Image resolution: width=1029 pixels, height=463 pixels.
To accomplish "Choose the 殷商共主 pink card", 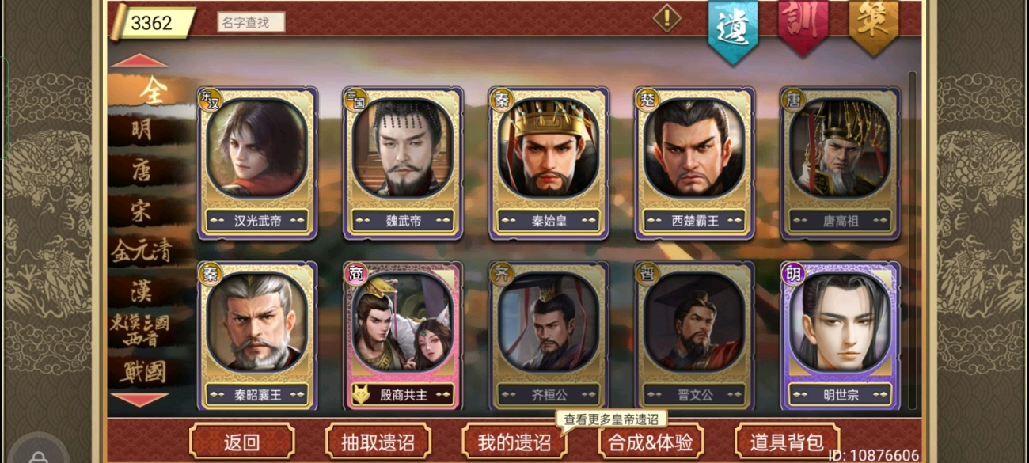I will point(403,336).
